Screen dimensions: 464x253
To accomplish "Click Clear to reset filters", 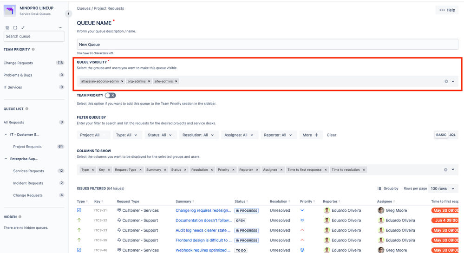I will click(332, 135).
